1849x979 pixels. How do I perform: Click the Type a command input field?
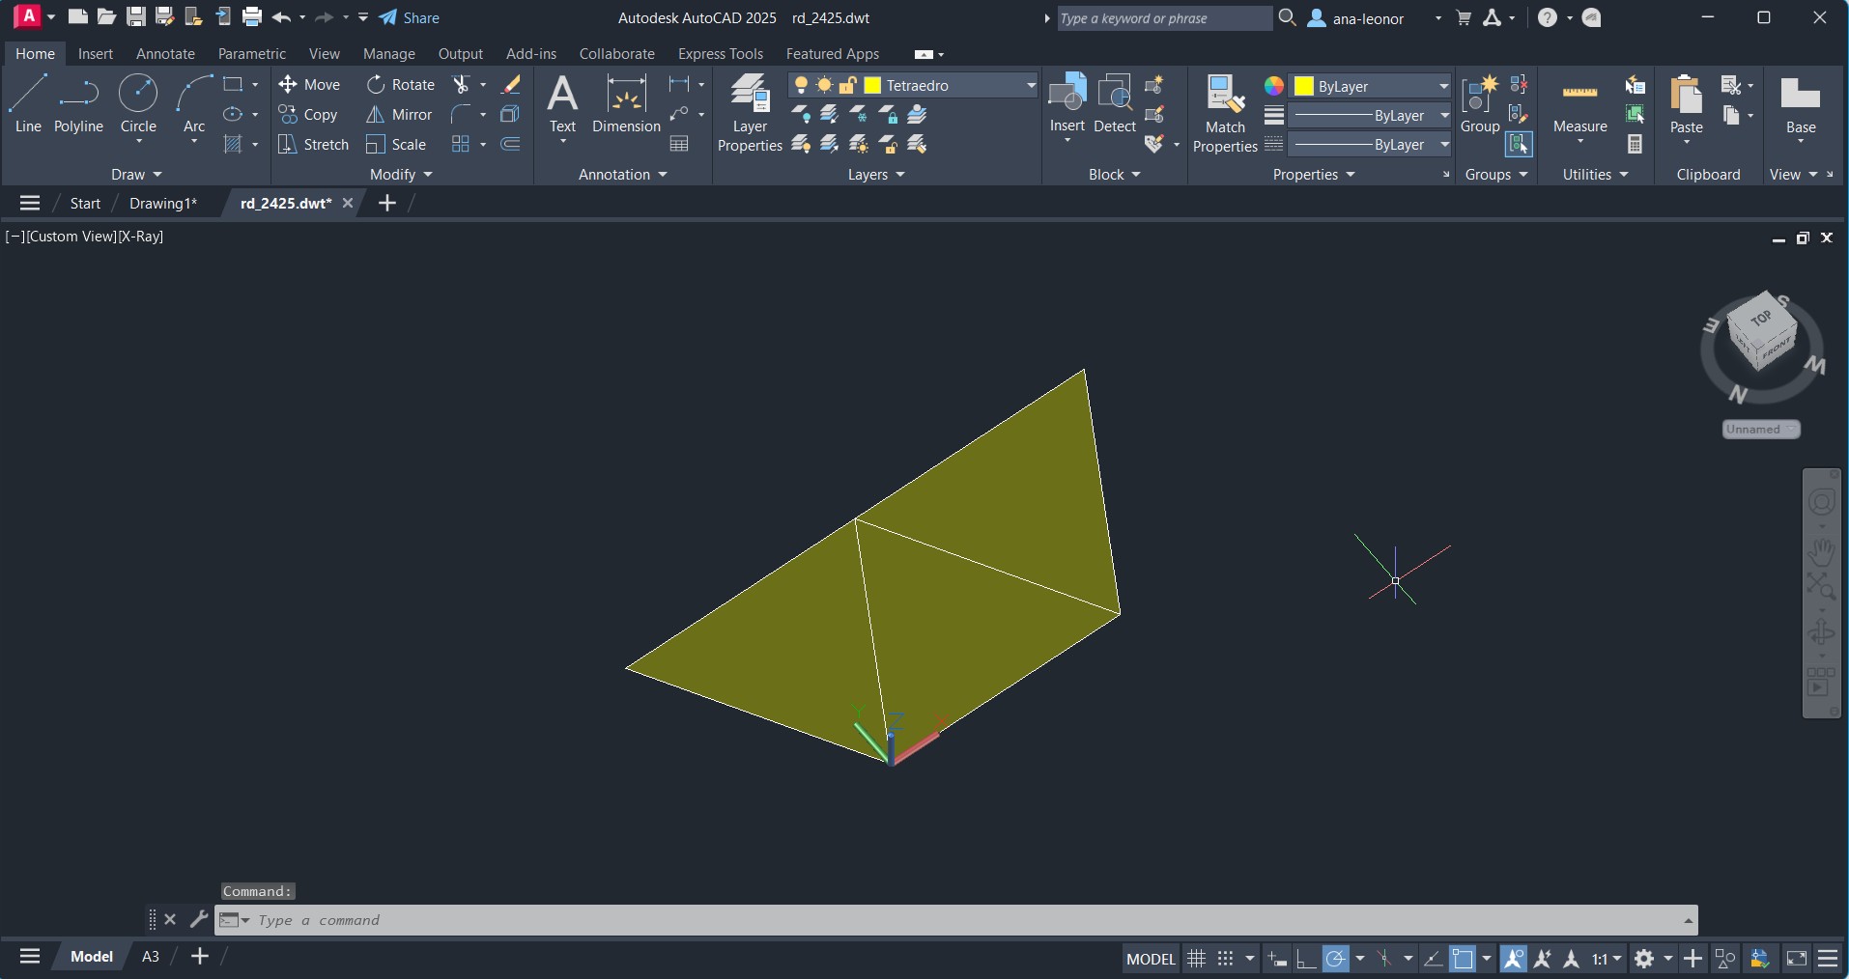[x=956, y=920]
